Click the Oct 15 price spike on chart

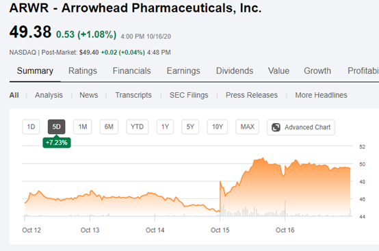point(220,182)
